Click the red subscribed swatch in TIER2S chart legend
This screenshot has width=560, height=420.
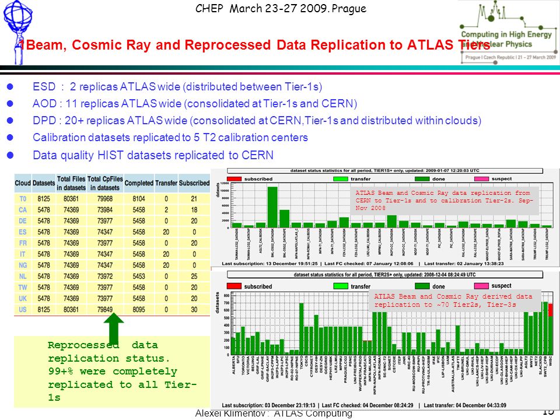pos(234,286)
